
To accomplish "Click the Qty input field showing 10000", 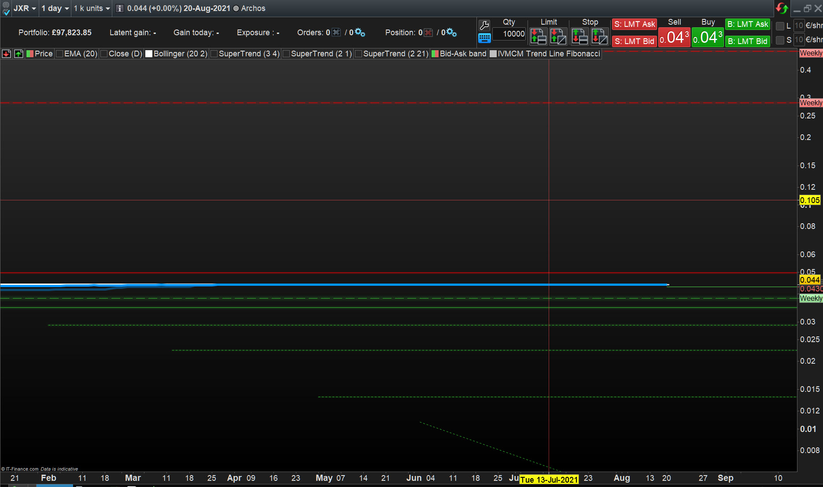I will point(509,34).
